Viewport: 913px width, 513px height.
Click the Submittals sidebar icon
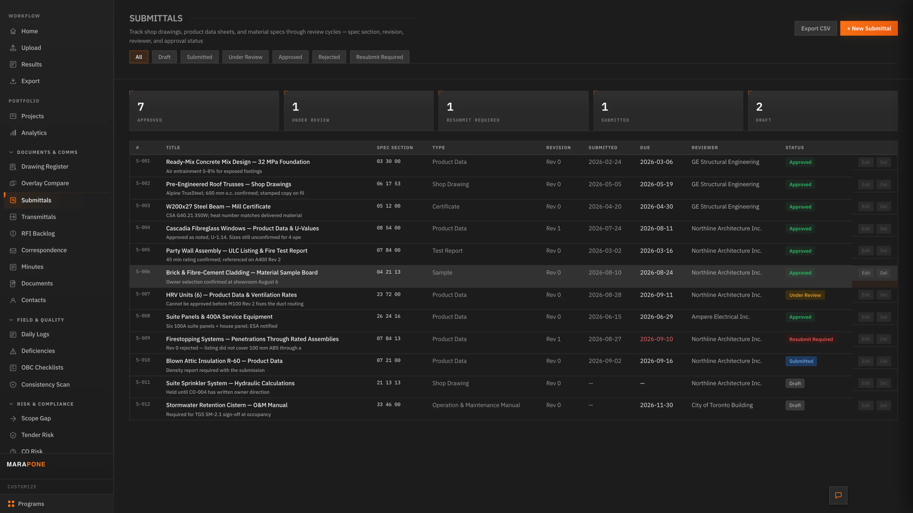(x=13, y=200)
